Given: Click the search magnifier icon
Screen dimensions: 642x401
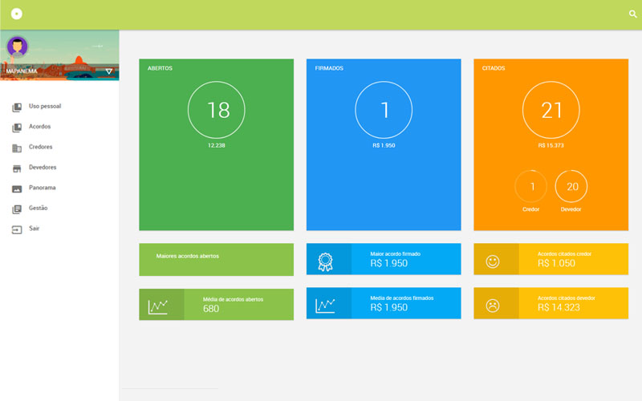Looking at the screenshot, I should (632, 14).
